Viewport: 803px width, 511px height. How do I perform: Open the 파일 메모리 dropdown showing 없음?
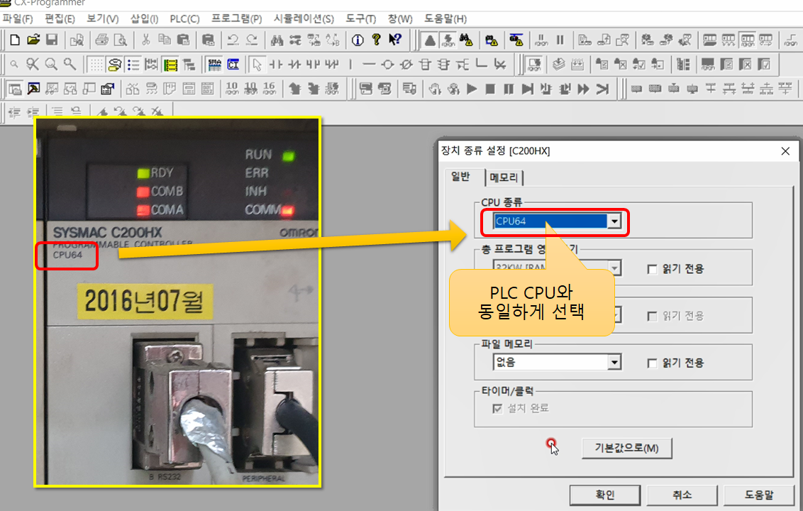point(614,362)
